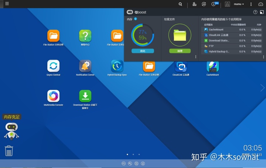View event notifications with the 10+ badge
The height and width of the screenshot is (168, 266).
click(215, 4)
